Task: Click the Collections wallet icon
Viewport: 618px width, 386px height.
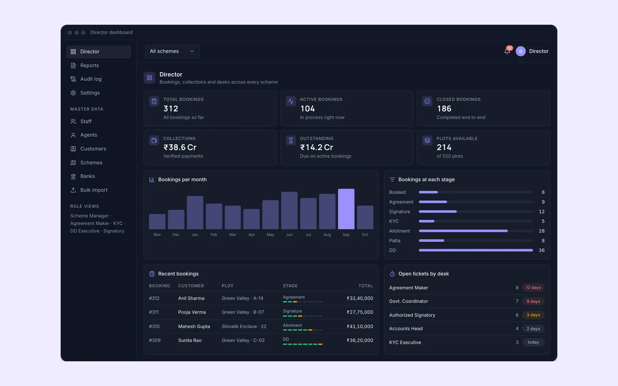Action: coord(154,141)
